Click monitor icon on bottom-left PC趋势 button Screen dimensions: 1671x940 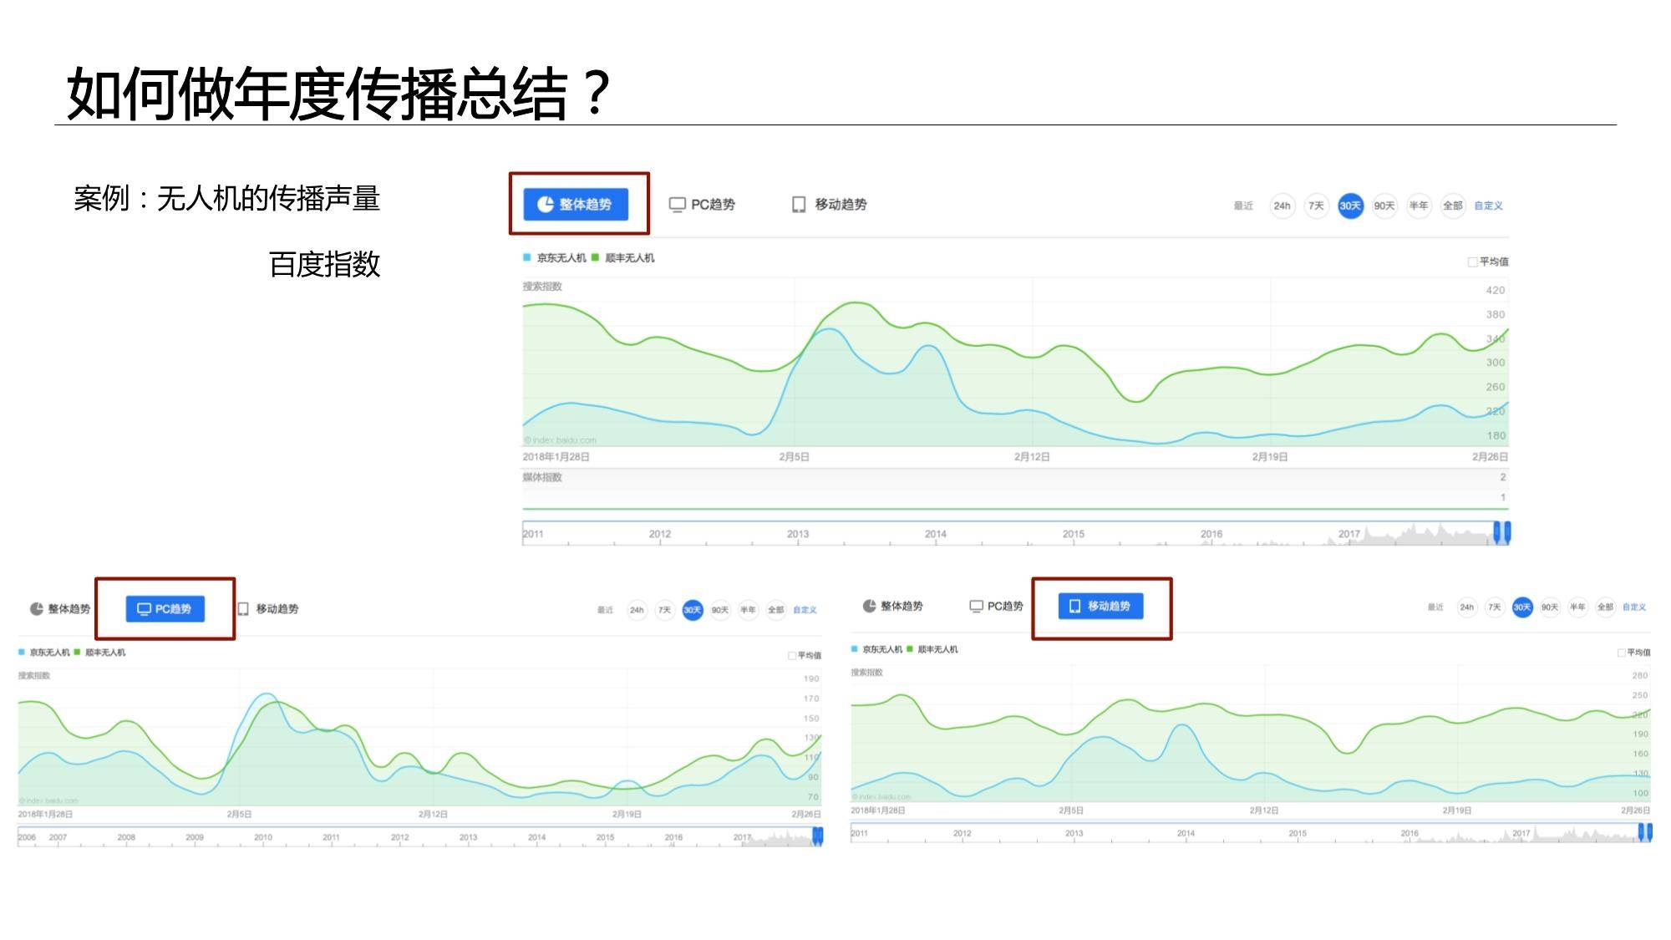click(x=144, y=609)
